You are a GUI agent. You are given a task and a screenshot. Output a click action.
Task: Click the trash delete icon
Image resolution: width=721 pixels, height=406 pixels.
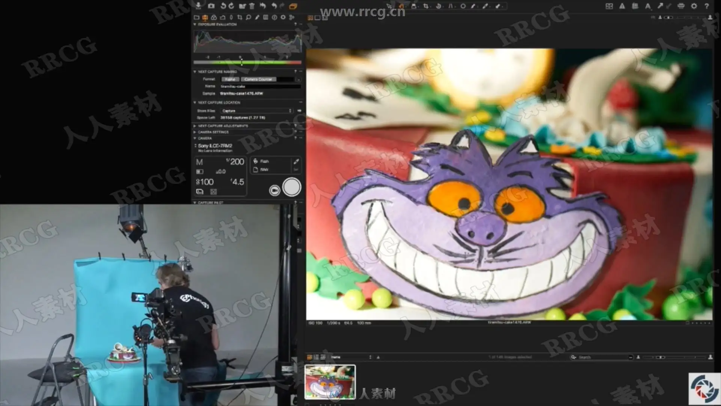[x=252, y=6]
